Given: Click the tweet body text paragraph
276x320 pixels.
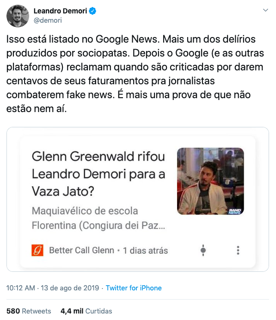Looking at the screenshot, I should pos(135,74).
